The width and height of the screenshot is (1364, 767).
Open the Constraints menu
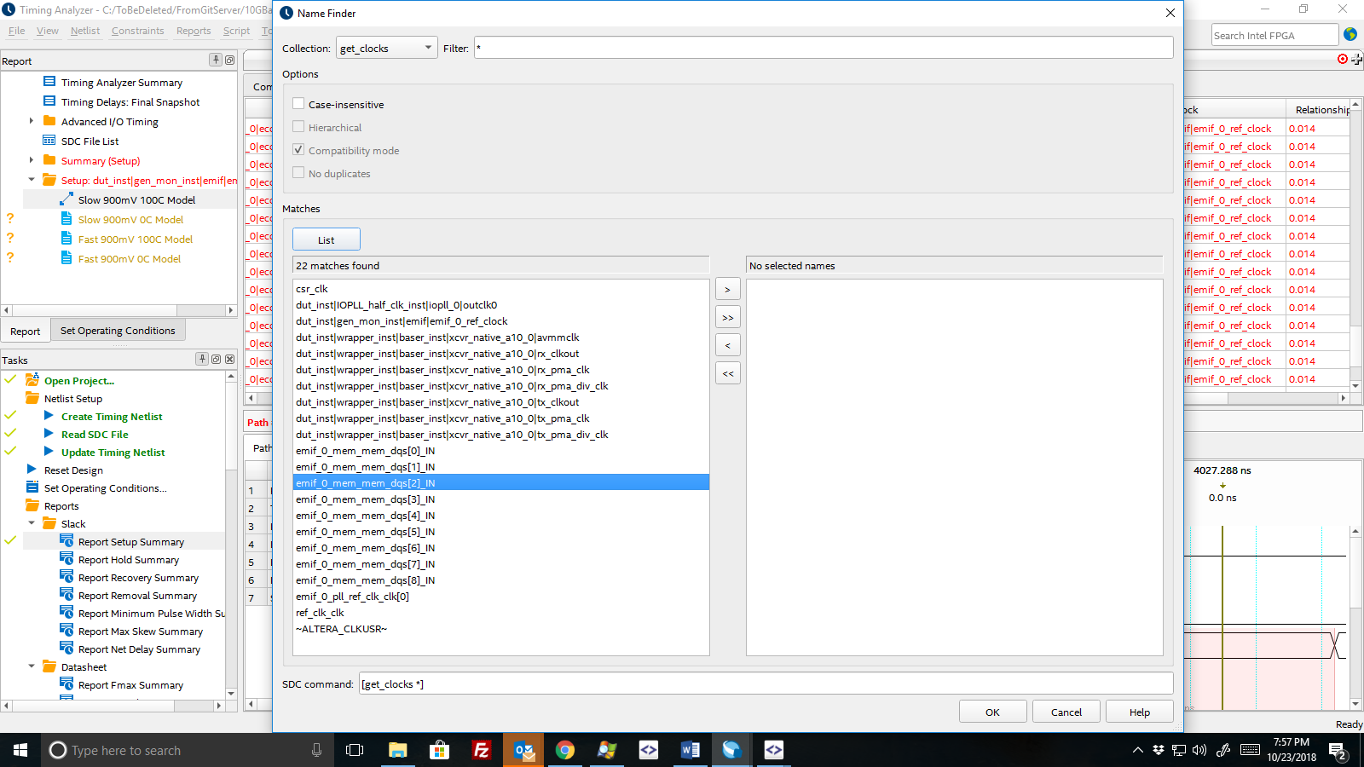click(x=137, y=31)
